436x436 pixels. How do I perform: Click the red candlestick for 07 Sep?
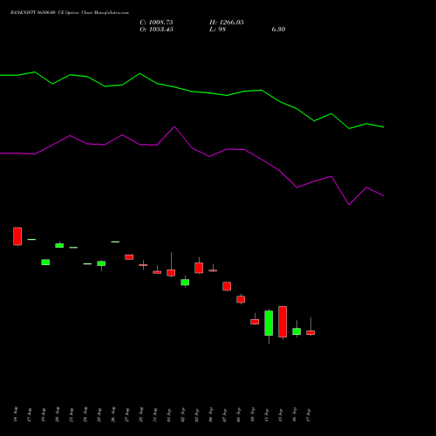point(227,286)
